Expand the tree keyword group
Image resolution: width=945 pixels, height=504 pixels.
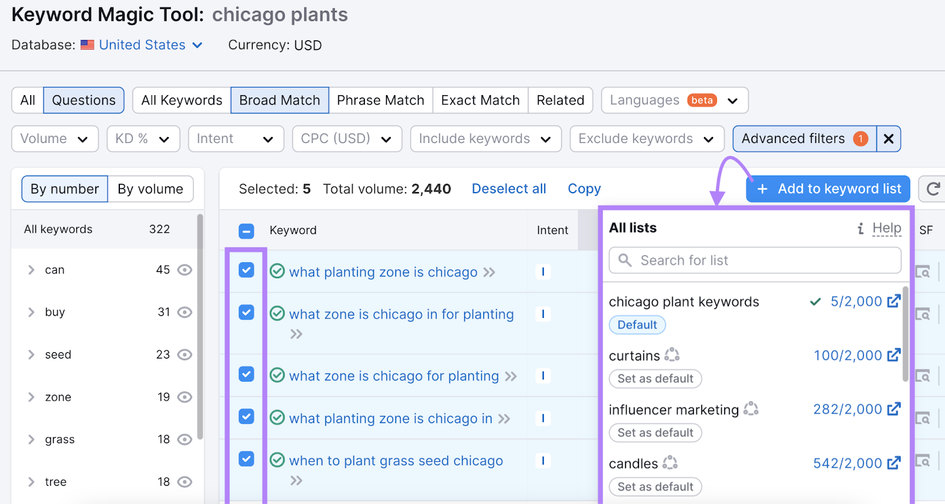tap(31, 482)
